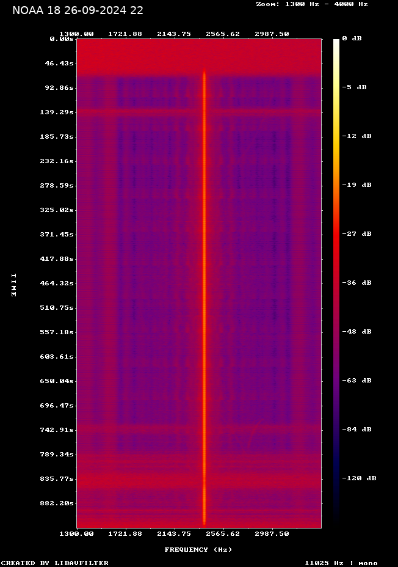This screenshot has width=398, height=567.
Task: Click the NOAA 18 26-09-2024 title
Action: pos(78,10)
